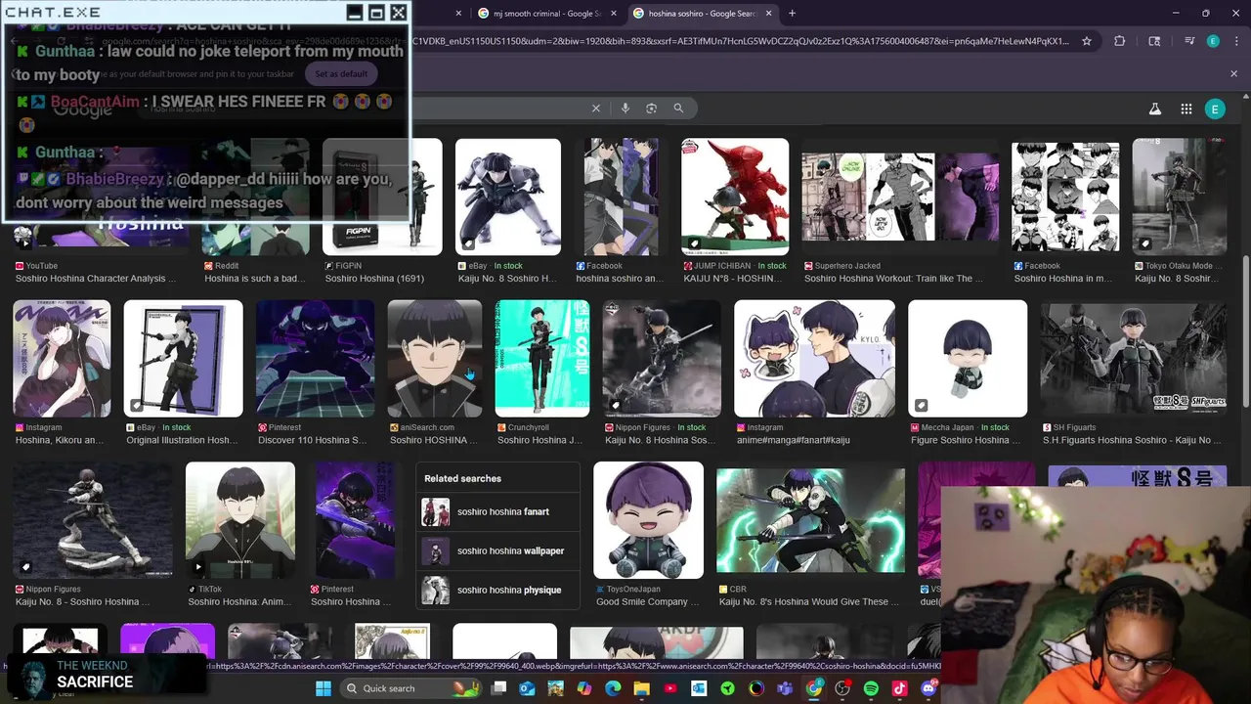Open the cyan background Crunchyroll Hoshina image
Viewport: 1251px width, 704px height.
pos(542,358)
